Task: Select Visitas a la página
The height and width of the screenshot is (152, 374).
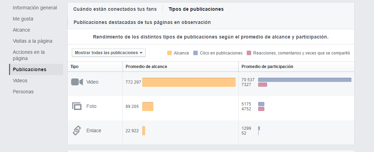Action: click(x=33, y=41)
